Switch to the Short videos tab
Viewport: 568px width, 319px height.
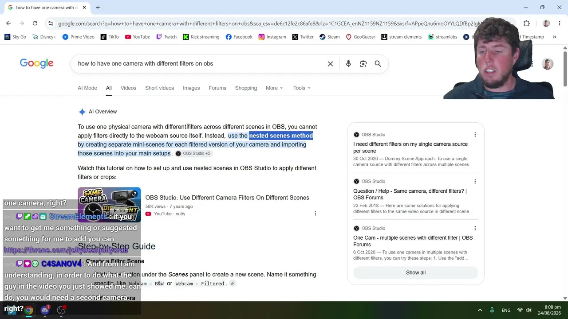point(159,88)
